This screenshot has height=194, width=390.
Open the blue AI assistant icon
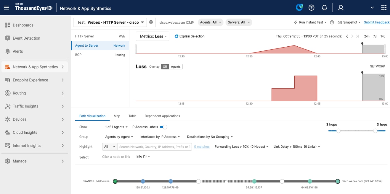pos(299,8)
